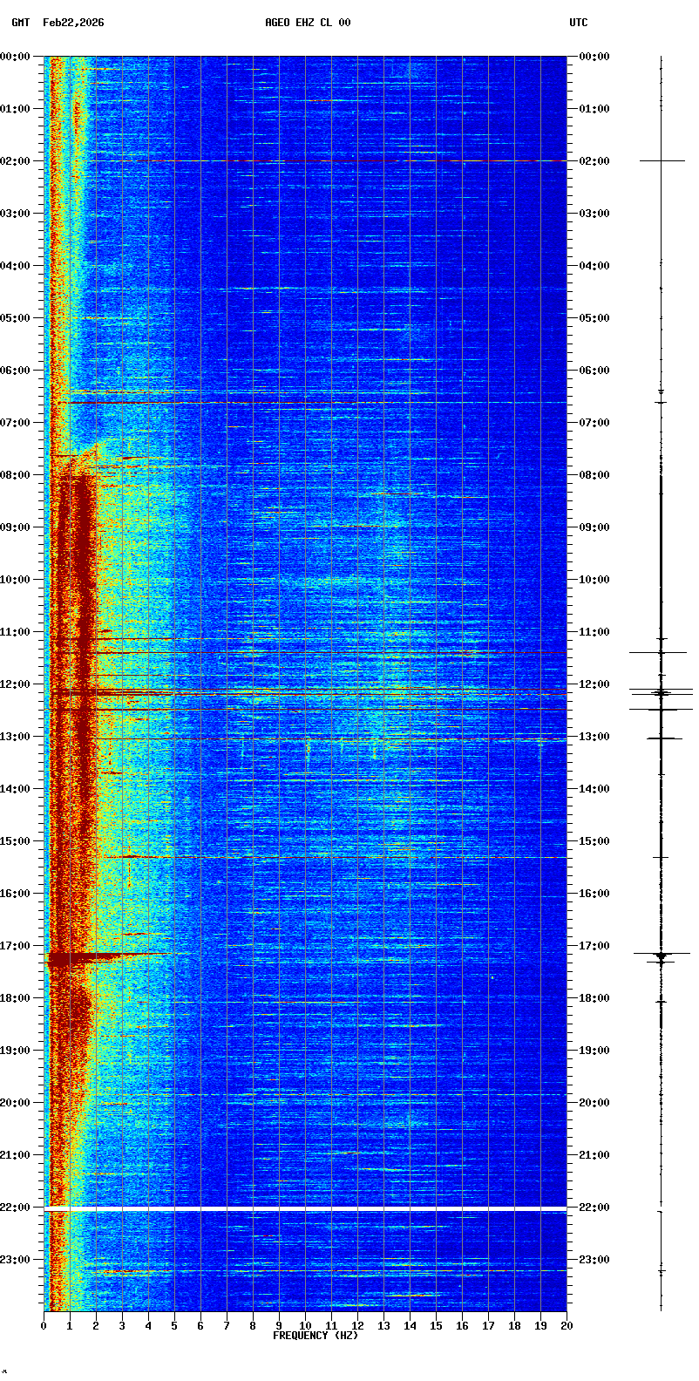Viewport: 699px width, 1381px height.
Task: Click the seismogram trace spike at 02:00
Action: coord(662,160)
